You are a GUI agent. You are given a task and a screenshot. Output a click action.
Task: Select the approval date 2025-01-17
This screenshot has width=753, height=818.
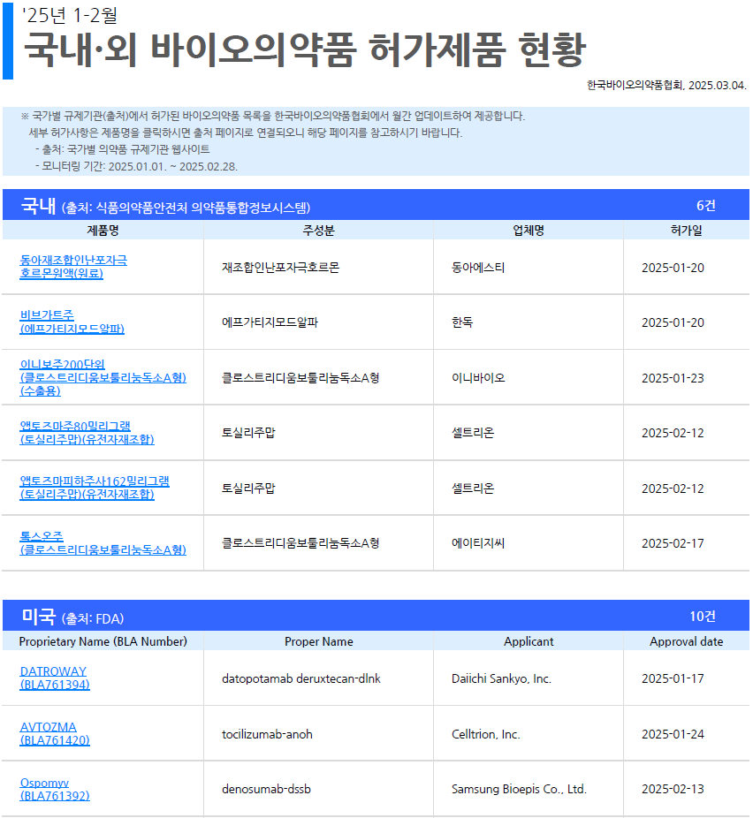pos(673,678)
